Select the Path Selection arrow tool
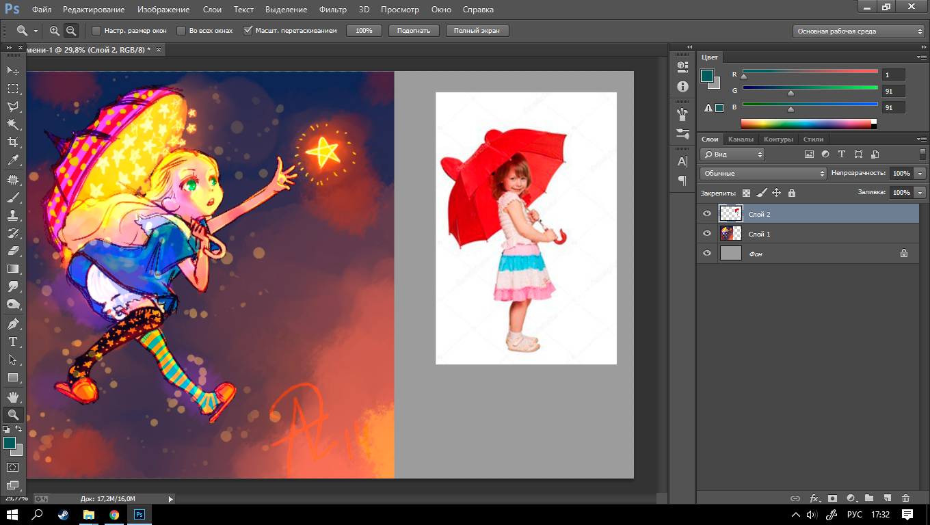The height and width of the screenshot is (525, 930). pyautogui.click(x=13, y=359)
